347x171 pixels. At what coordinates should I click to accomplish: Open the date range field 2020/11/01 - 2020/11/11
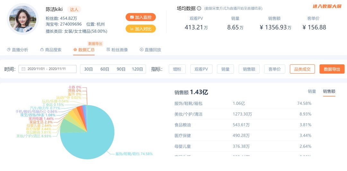[x=47, y=69]
